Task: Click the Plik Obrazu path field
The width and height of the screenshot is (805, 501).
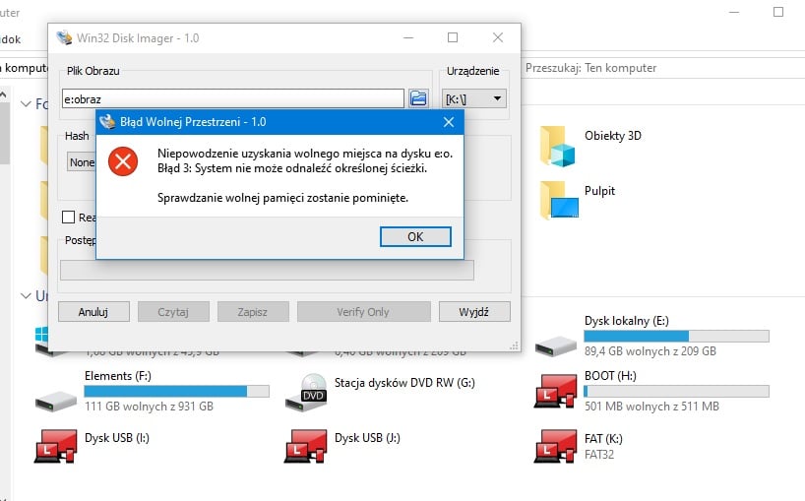Action: (x=233, y=98)
